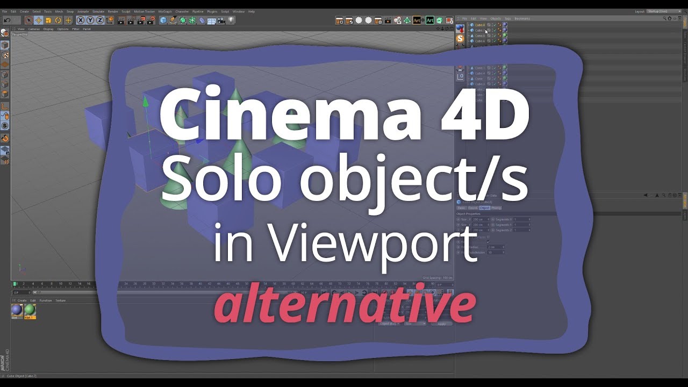Open the viewport Display menu

(x=48, y=29)
